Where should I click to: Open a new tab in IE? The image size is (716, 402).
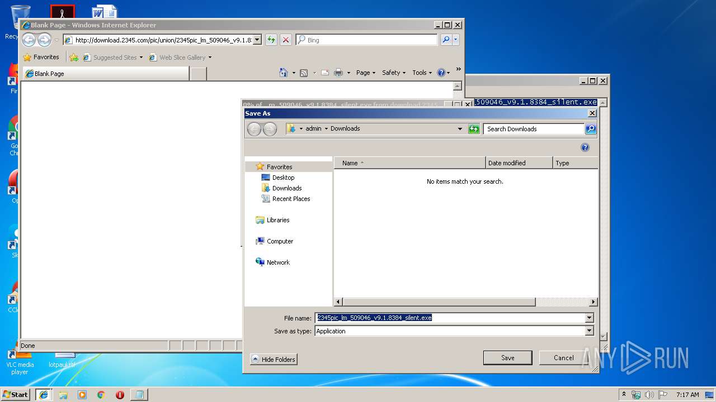coord(198,73)
